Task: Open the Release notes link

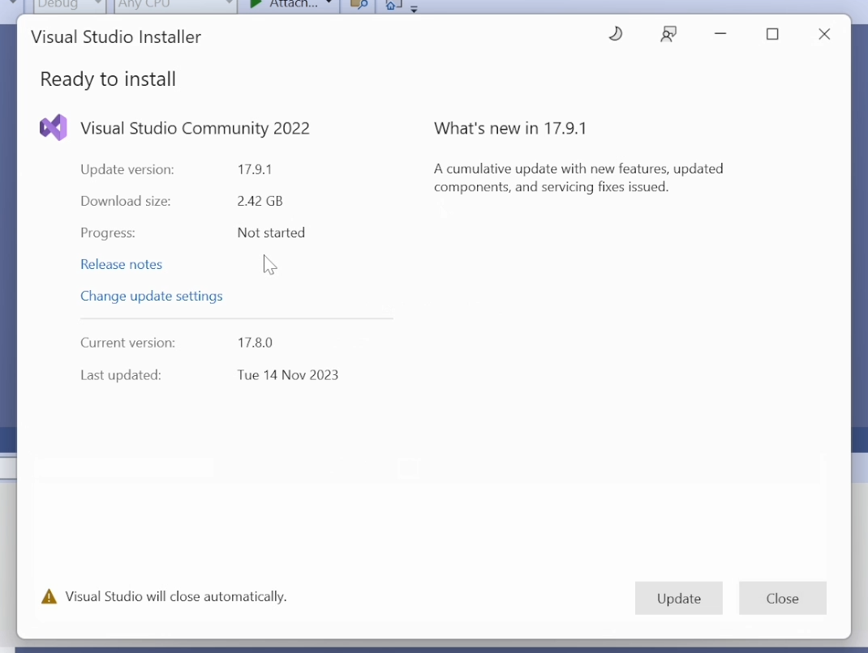Action: click(x=121, y=264)
